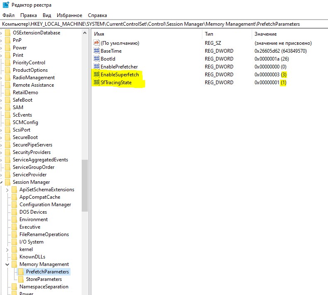Image resolution: width=328 pixels, height=295 pixels.
Task: Select the BaseTime DWORD value icon
Action: pyautogui.click(x=97, y=51)
